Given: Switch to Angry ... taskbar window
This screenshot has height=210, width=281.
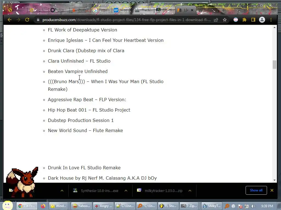Looking at the screenshot, I should pos(103,206).
